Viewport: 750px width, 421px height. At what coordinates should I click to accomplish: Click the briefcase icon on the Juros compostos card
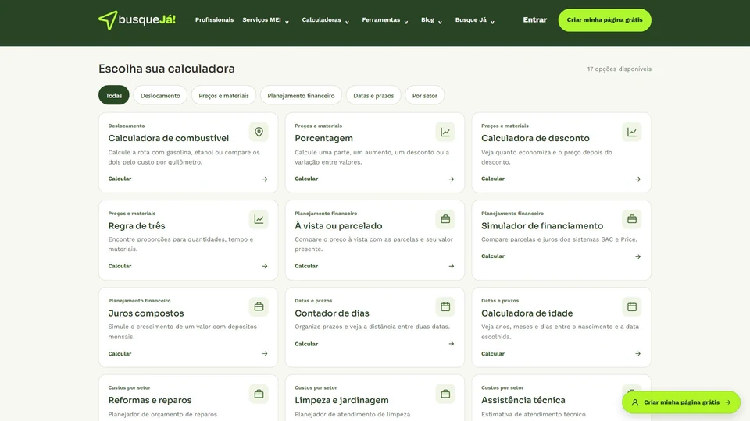click(259, 306)
